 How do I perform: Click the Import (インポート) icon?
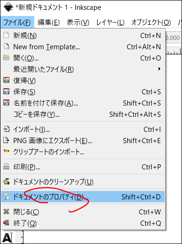pos(6,129)
